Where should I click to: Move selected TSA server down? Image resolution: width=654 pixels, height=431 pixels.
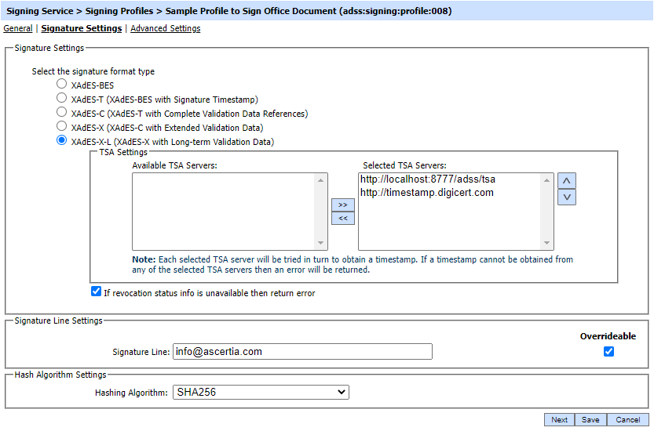566,197
